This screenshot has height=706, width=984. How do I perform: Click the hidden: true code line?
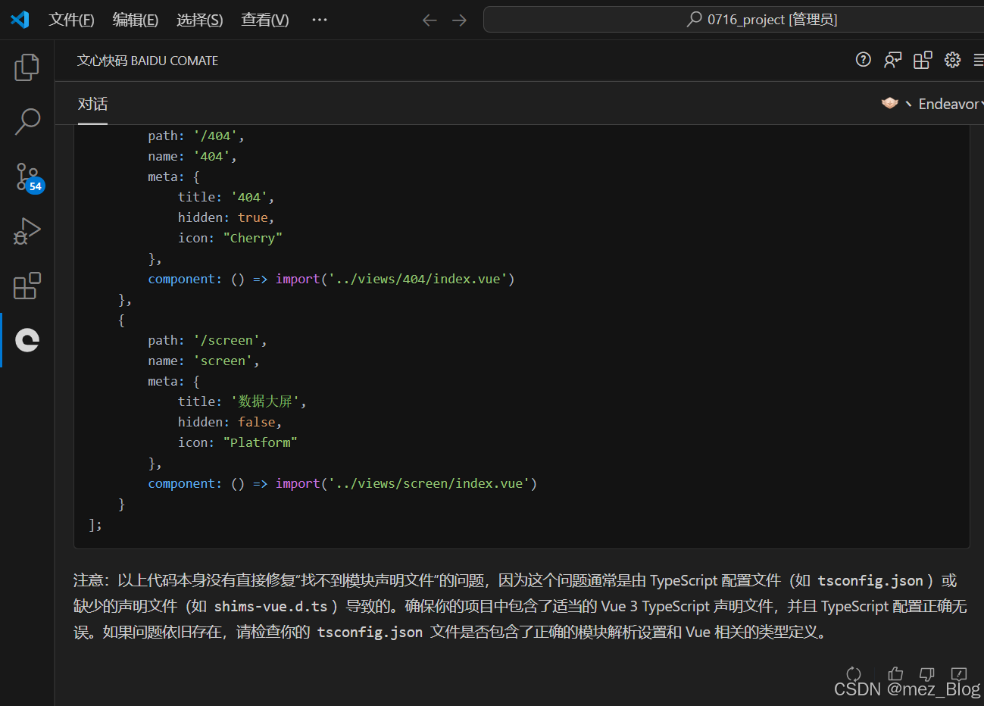(226, 217)
